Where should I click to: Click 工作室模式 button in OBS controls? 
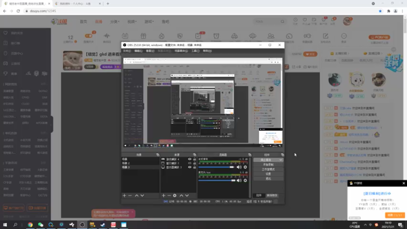click(x=268, y=169)
